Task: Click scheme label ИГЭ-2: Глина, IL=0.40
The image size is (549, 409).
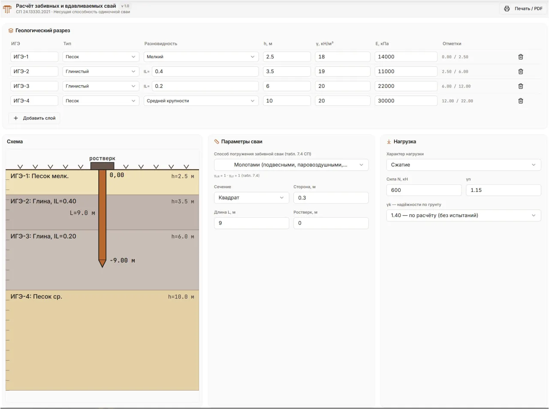Action: point(43,201)
